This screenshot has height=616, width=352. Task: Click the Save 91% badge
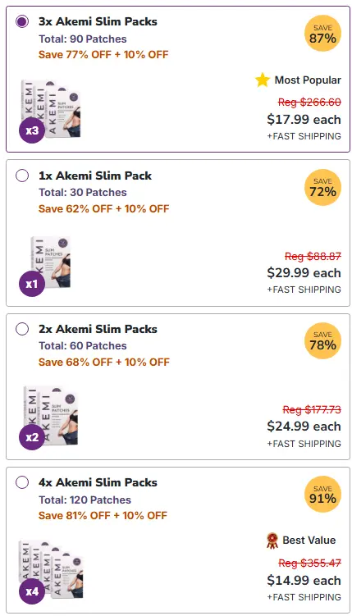click(x=322, y=495)
